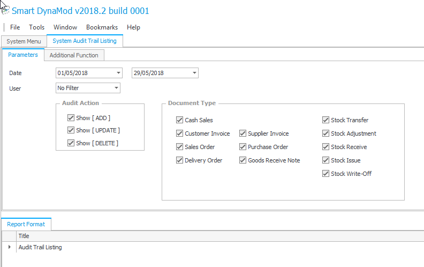Switch to the System Menu tab
424x267 pixels.
tap(24, 41)
